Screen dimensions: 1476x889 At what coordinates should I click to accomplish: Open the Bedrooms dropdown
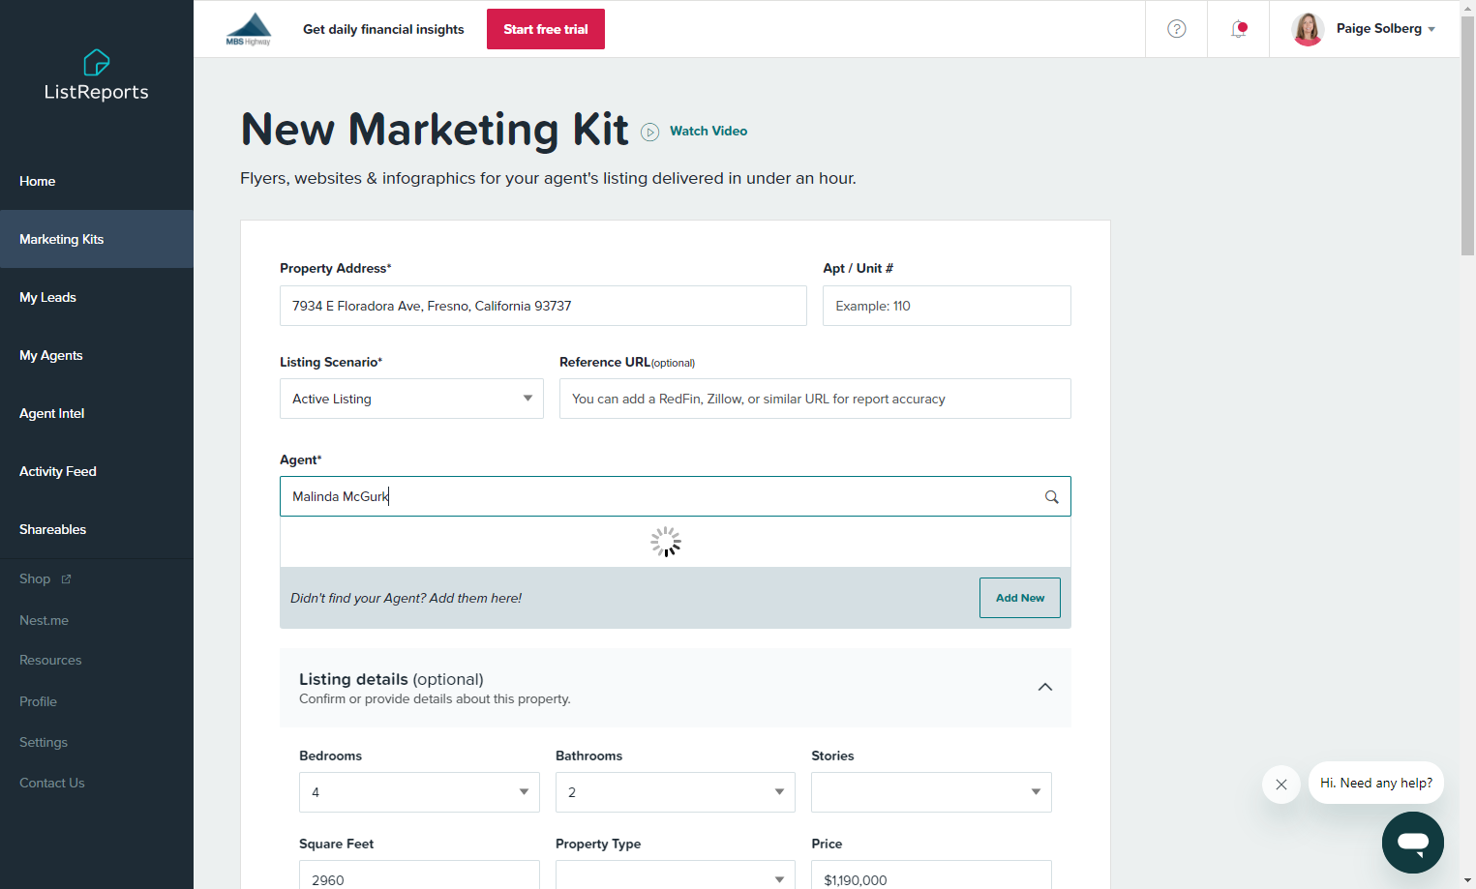tap(419, 792)
